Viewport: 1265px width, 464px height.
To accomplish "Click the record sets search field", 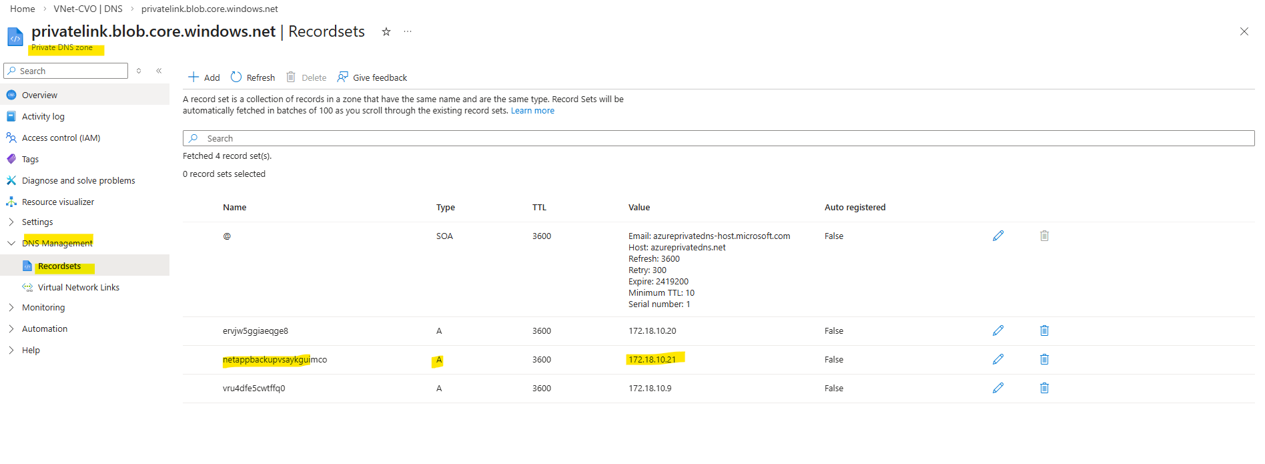I will [718, 138].
